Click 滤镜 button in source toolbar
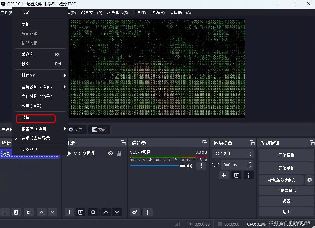 tap(99, 130)
